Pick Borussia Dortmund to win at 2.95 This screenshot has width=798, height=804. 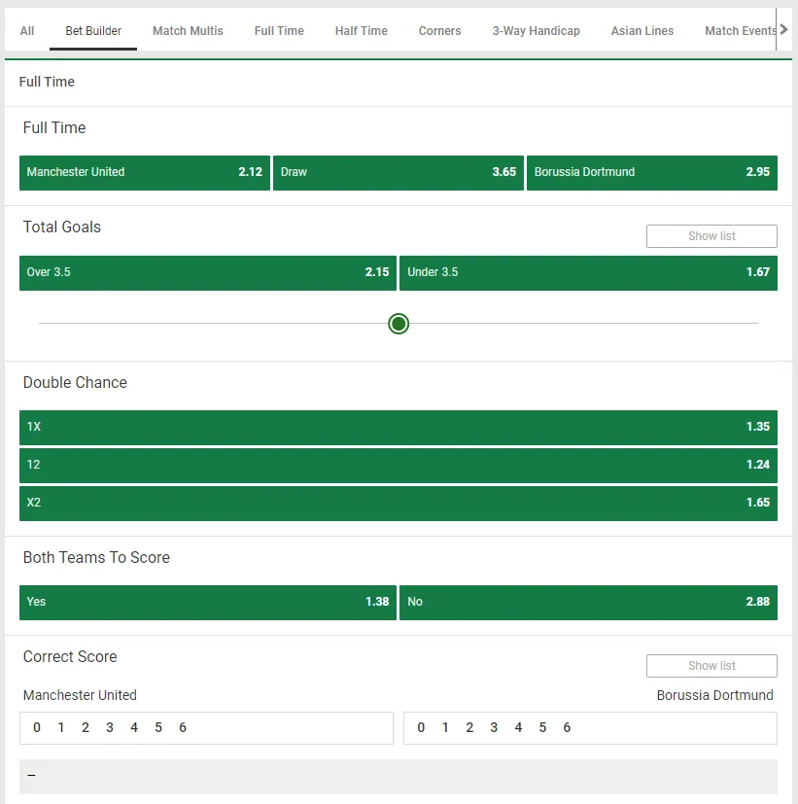click(x=651, y=172)
